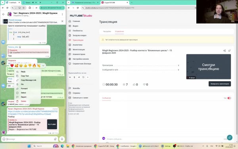Open Связаться с нами in the sidebar
238x149 pixels.
click(x=80, y=98)
